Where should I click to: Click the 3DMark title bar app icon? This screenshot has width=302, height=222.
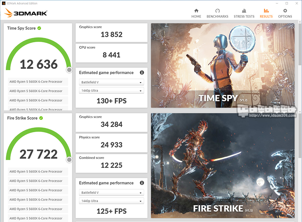click(3, 3)
